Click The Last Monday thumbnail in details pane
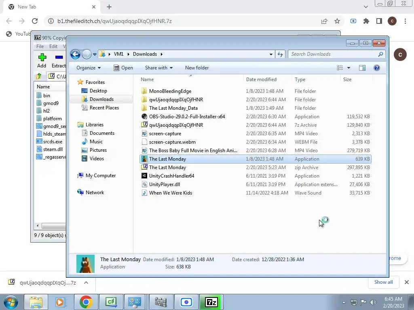Image resolution: width=414 pixels, height=310 pixels. 85,264
